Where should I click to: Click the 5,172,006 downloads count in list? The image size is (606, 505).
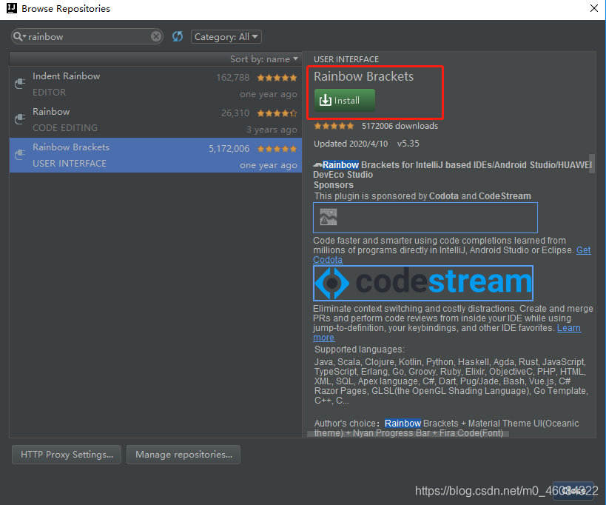229,149
